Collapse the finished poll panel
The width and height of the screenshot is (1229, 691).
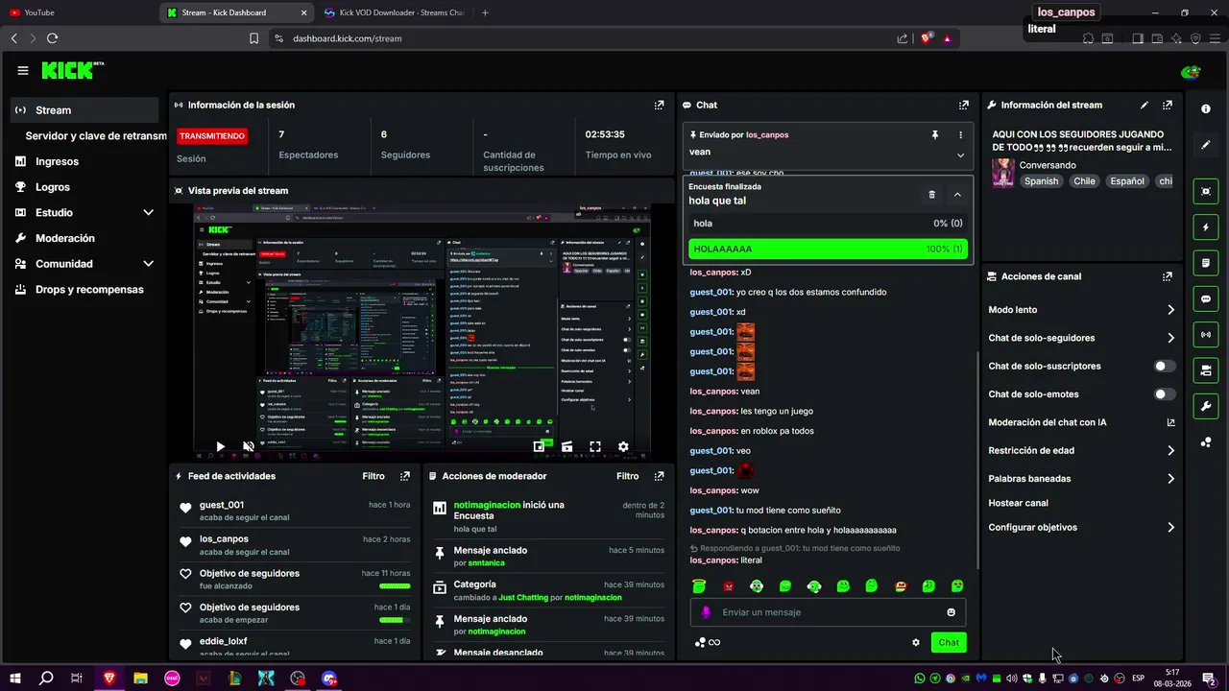tap(957, 195)
